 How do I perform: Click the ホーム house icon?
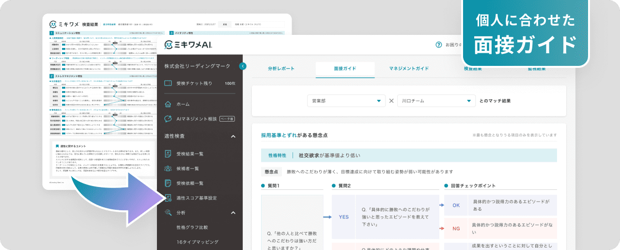point(168,104)
